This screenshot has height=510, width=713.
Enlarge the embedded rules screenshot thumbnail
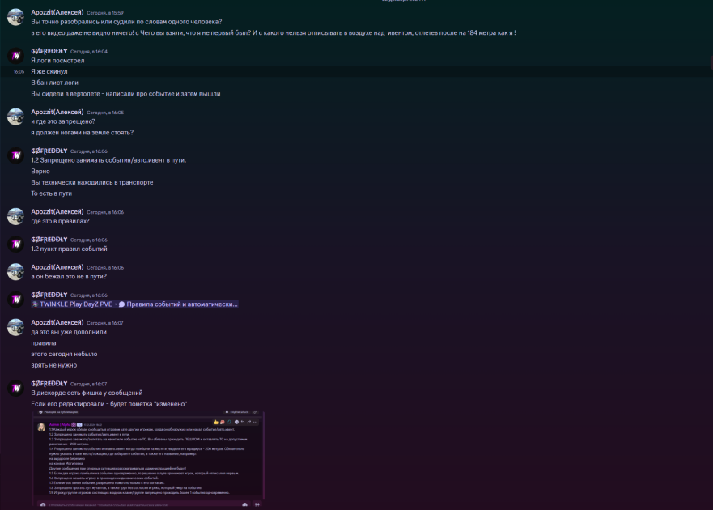[148, 458]
